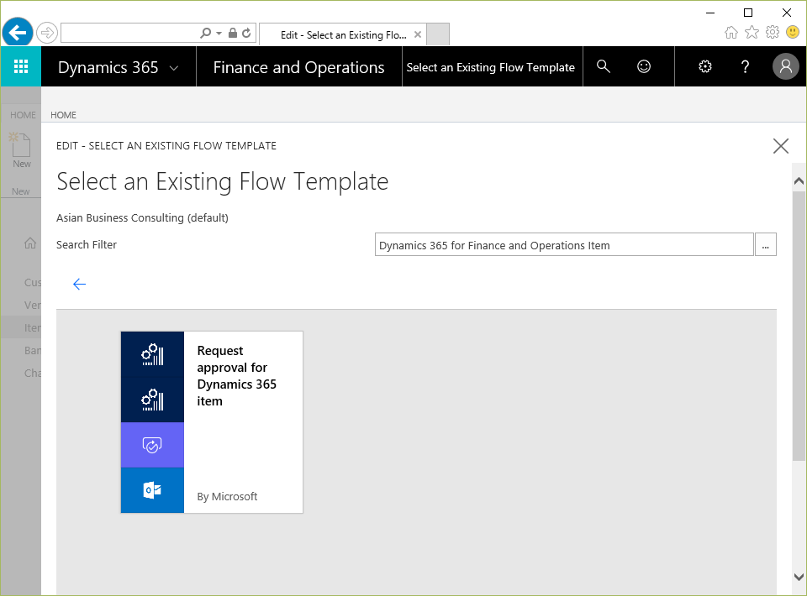Click Select an Existing Flow Template header title

click(x=490, y=67)
